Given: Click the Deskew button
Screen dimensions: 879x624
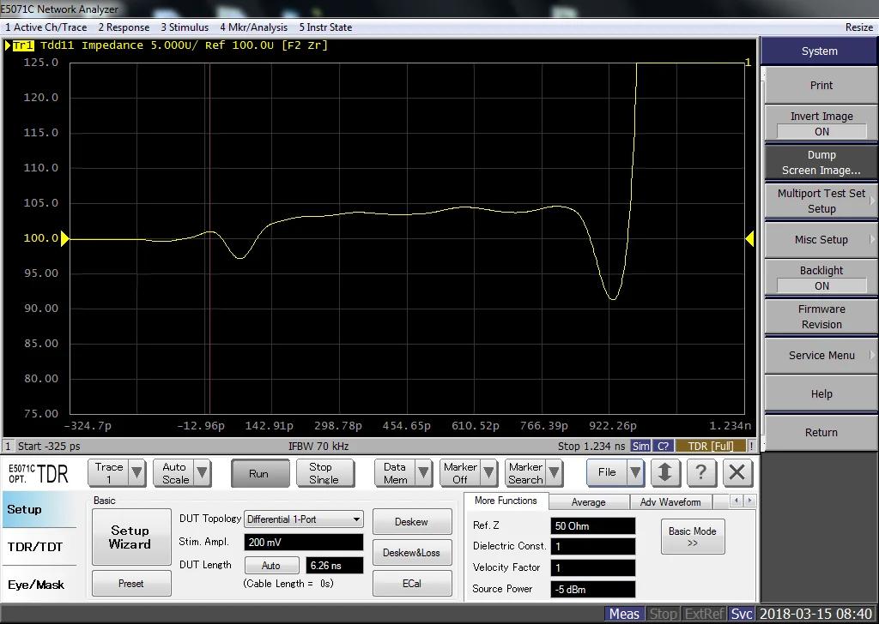Looking at the screenshot, I should click(412, 522).
